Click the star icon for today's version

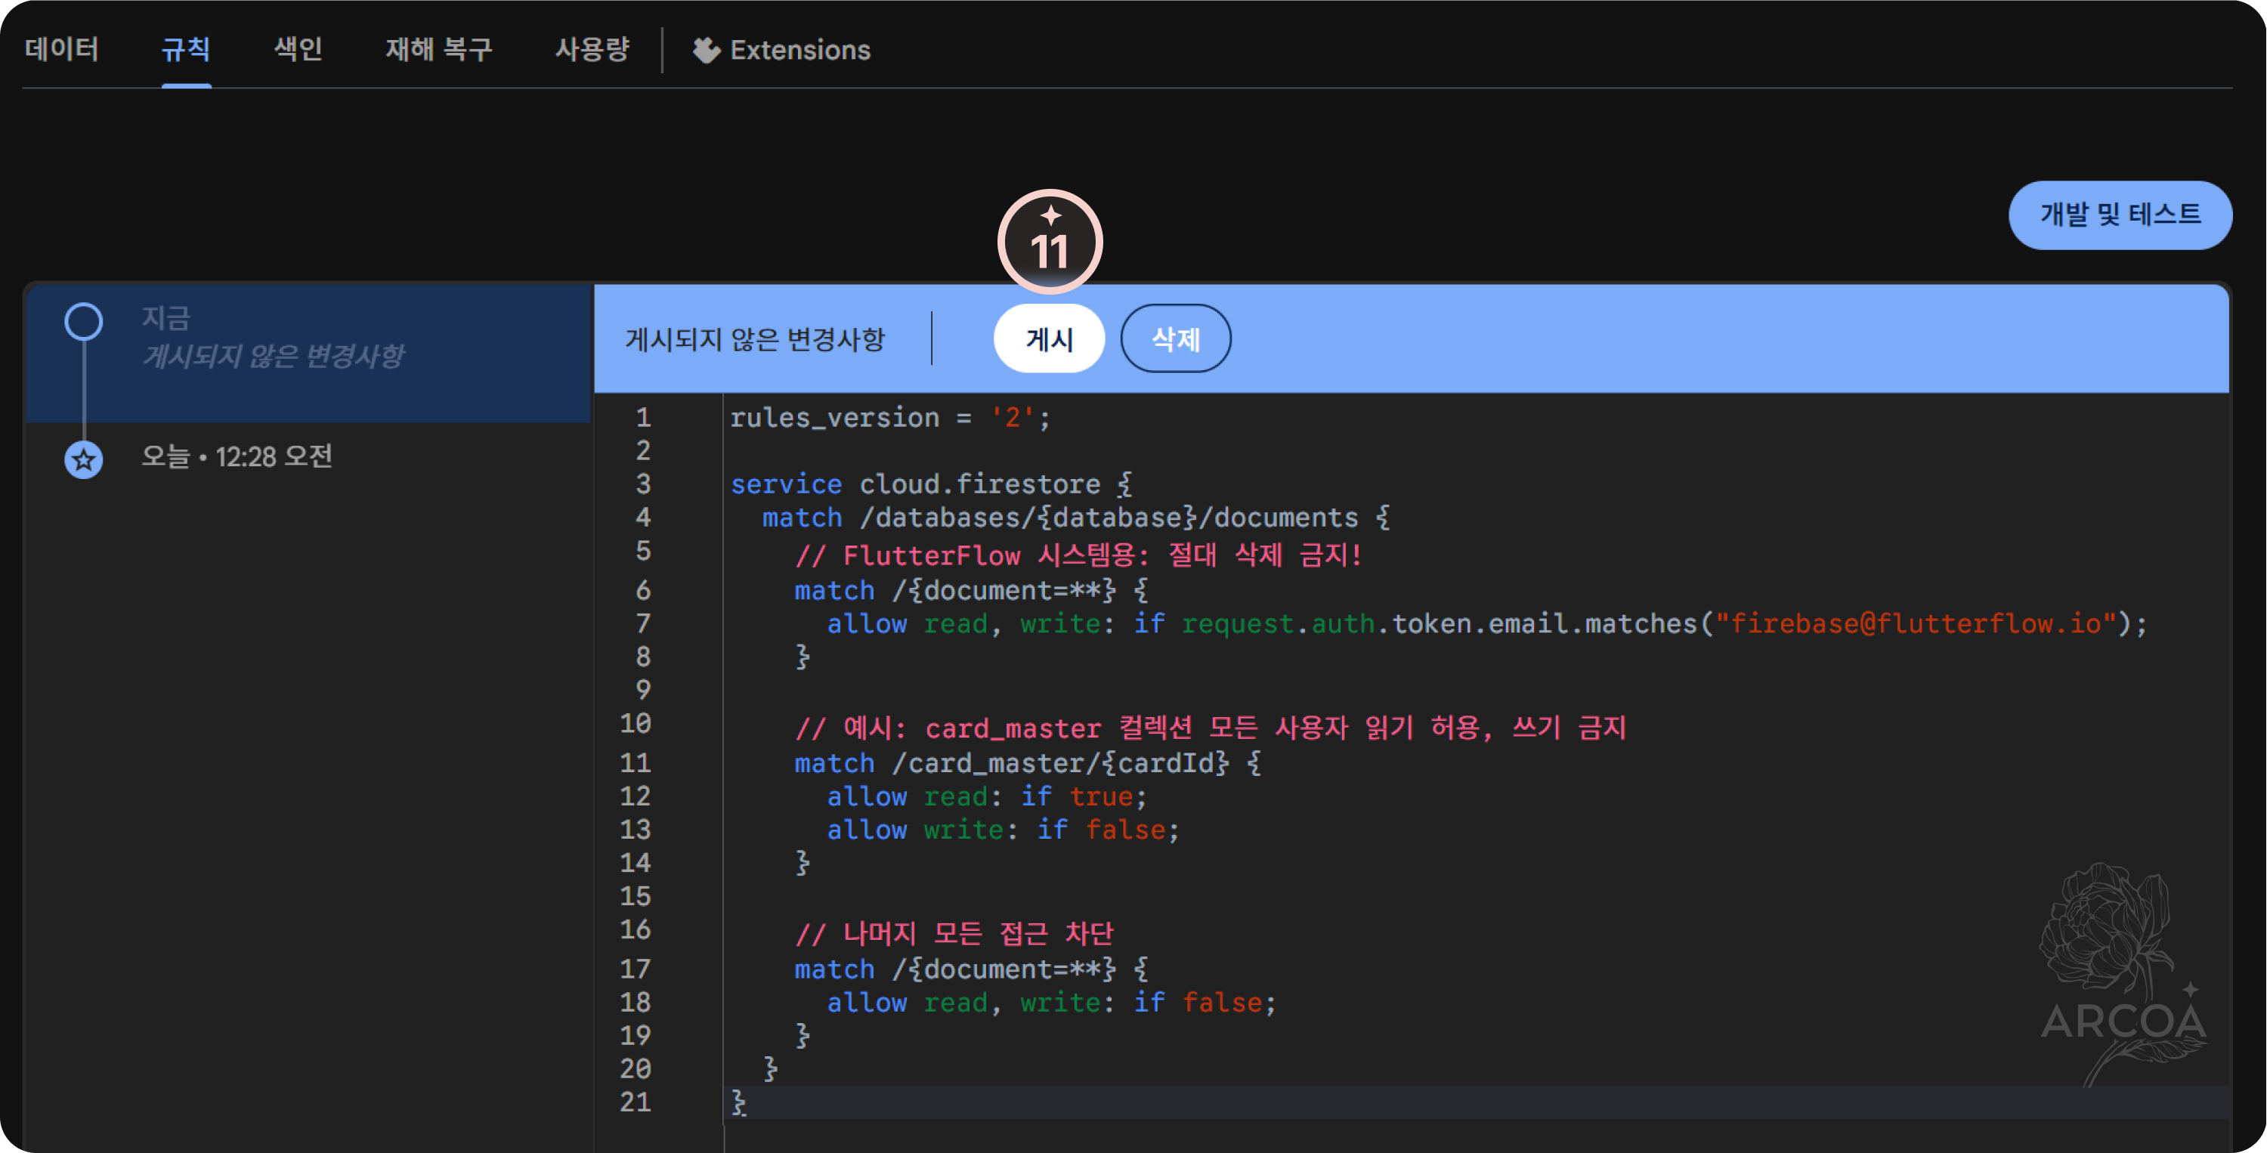pyautogui.click(x=84, y=459)
